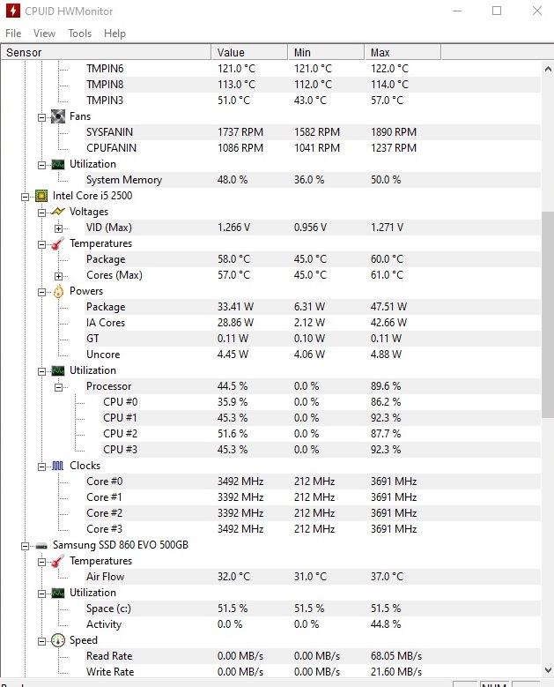554x687 pixels.
Task: Click the Speed gauge icon
Action: click(x=58, y=640)
